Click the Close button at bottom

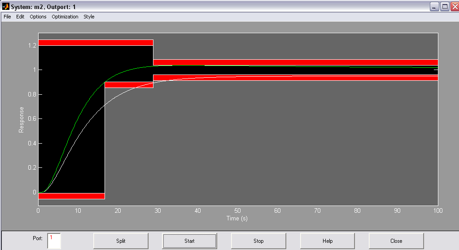coord(396,241)
